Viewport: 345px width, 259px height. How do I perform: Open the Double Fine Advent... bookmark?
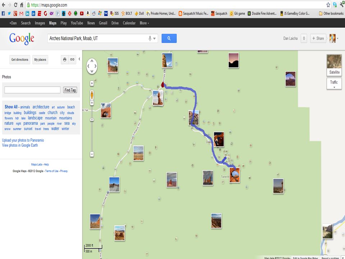[x=262, y=13]
